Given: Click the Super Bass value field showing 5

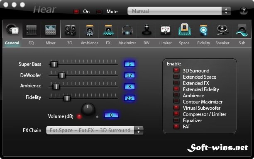Looking at the screenshot, I should (129, 64).
